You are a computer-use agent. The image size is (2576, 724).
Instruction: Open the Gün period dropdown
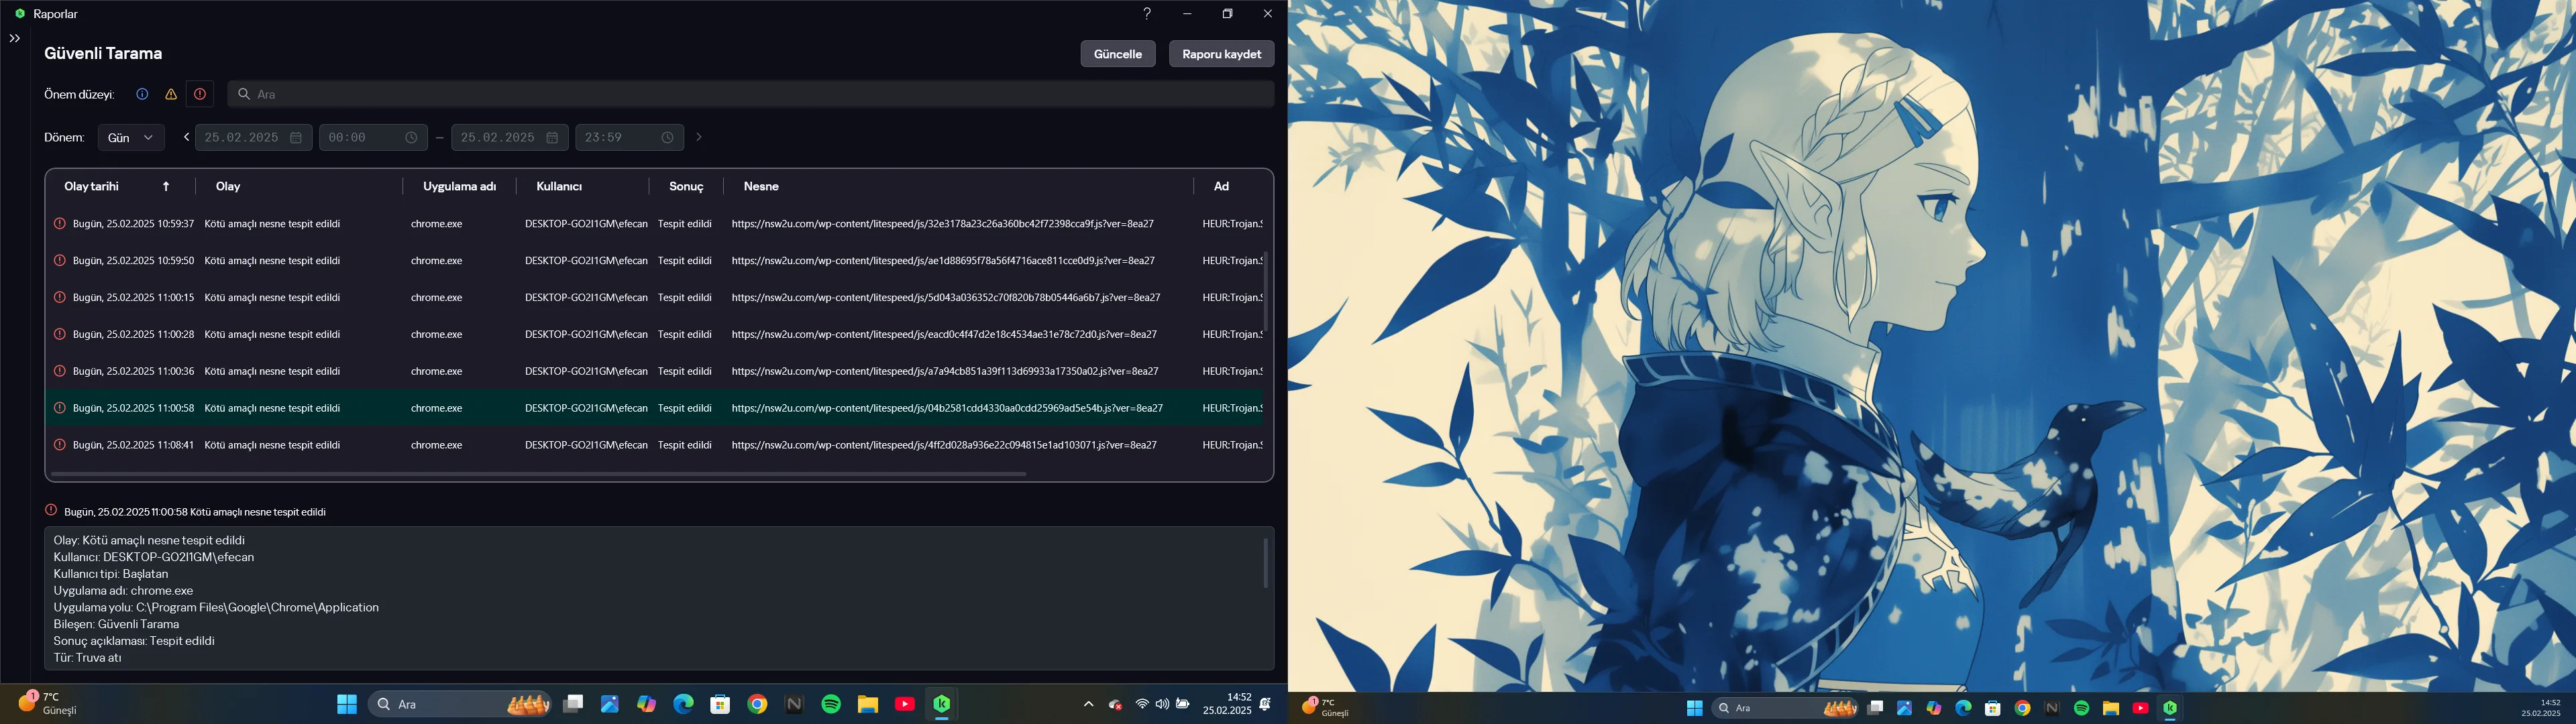tap(131, 137)
